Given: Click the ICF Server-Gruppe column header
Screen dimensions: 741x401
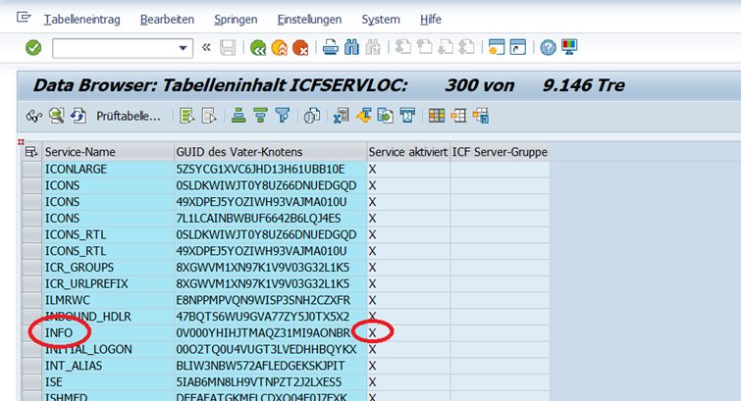Looking at the screenshot, I should click(500, 152).
